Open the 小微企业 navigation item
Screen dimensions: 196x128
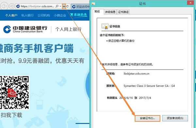(60, 15)
